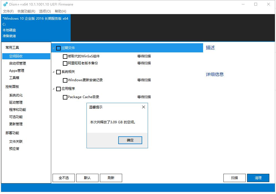This screenshot has width=276, height=194.
Task: Click the 全不选 button
Action: pos(63,178)
